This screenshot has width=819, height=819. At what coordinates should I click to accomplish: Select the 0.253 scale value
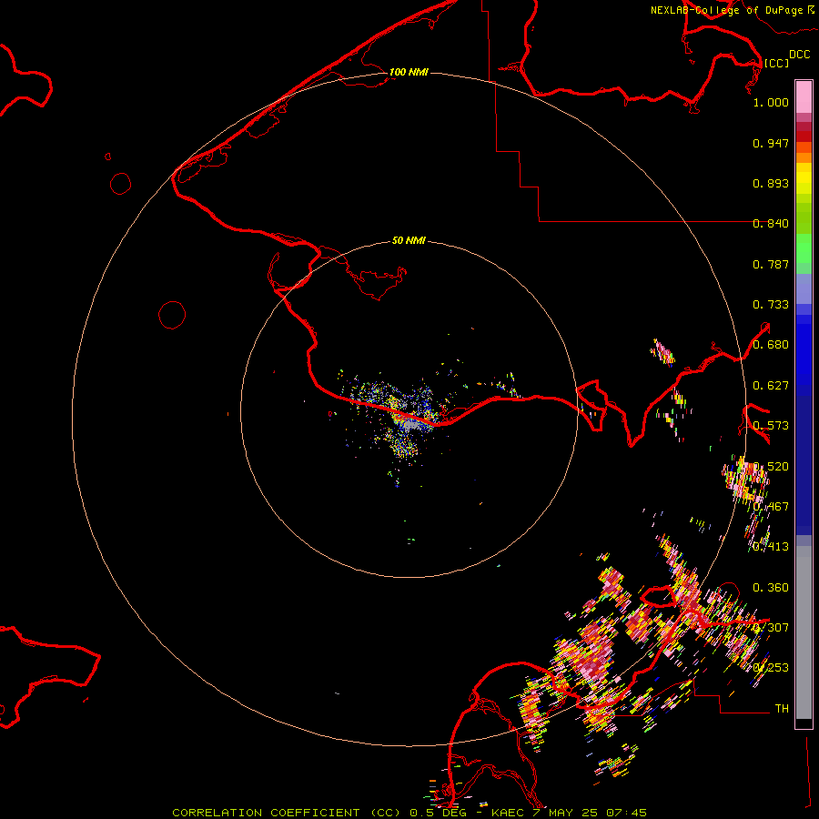[771, 668]
